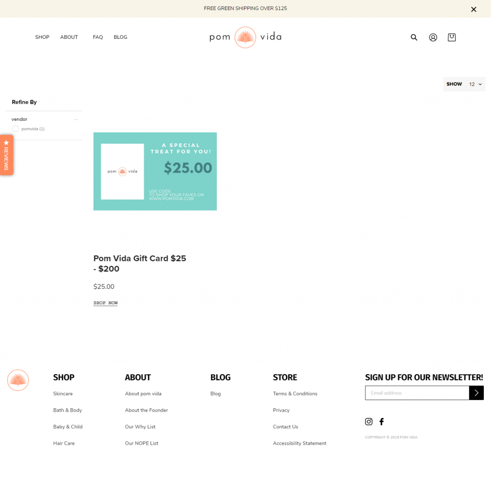Click the footer pom vida emblem
491x486 pixels.
coord(18,380)
